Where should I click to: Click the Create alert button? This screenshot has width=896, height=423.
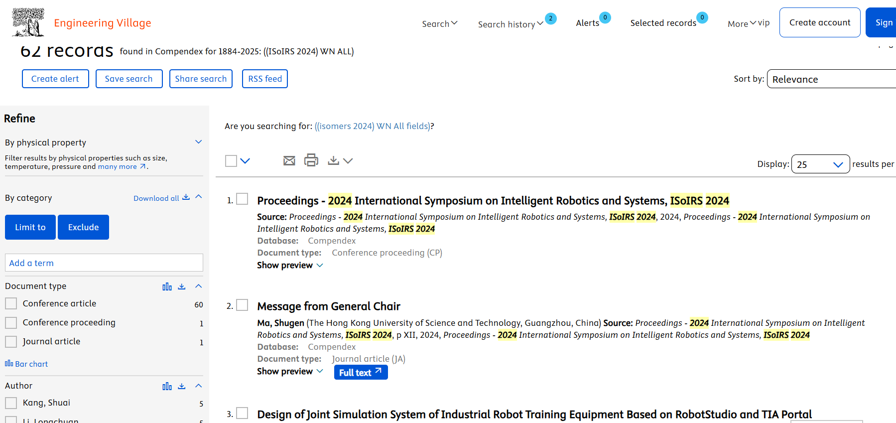(x=55, y=79)
